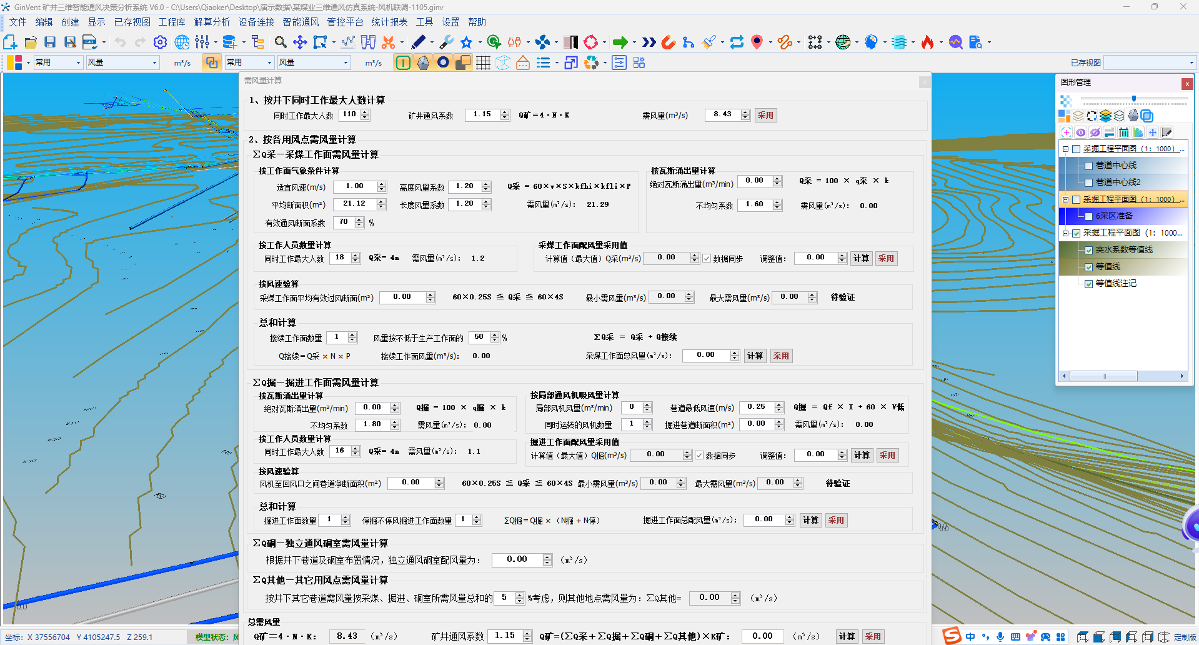This screenshot has width=1199, height=645.
Task: Toggle first 采掘工程平面图 group checkbox
Action: coord(1076,149)
